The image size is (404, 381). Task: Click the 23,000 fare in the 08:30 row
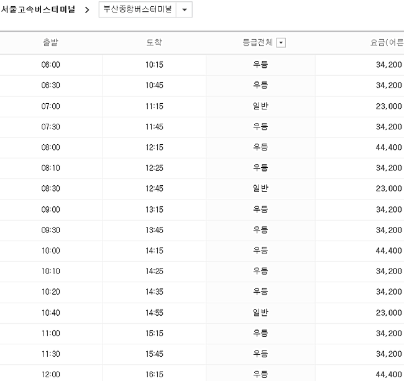pyautogui.click(x=389, y=188)
